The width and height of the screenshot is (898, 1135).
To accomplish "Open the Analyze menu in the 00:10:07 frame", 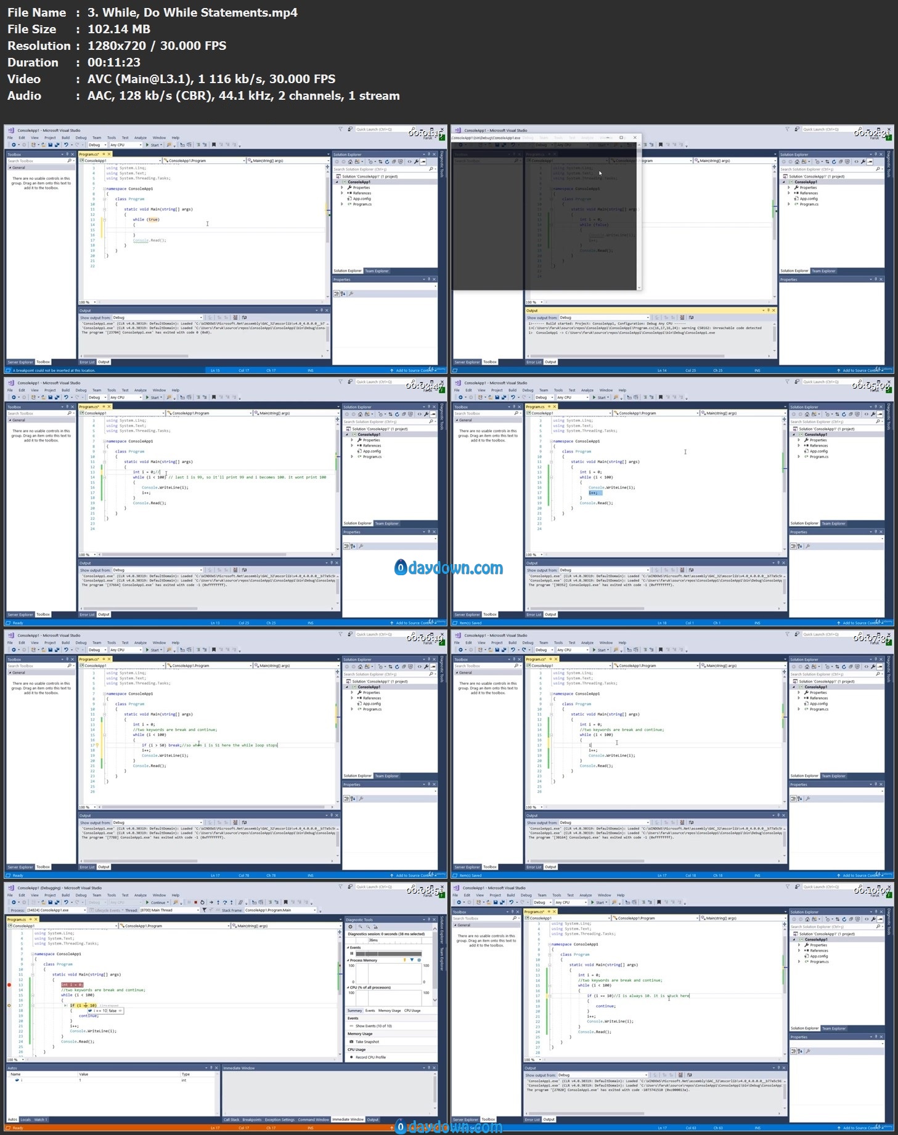I will click(586, 895).
